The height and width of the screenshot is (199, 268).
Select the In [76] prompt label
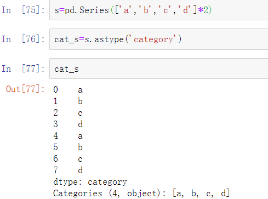click(x=23, y=39)
